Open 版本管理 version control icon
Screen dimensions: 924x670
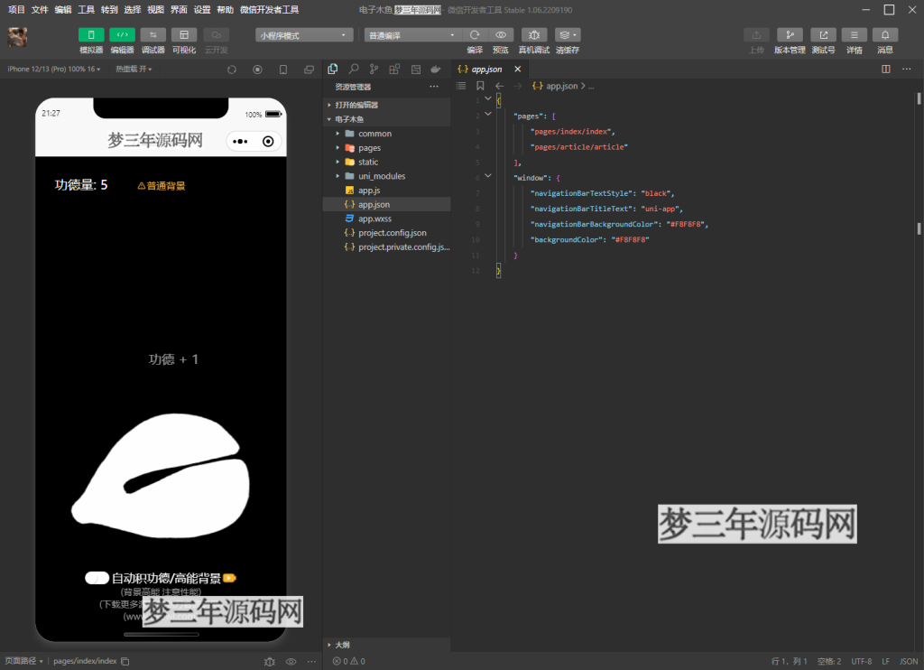[x=790, y=34]
